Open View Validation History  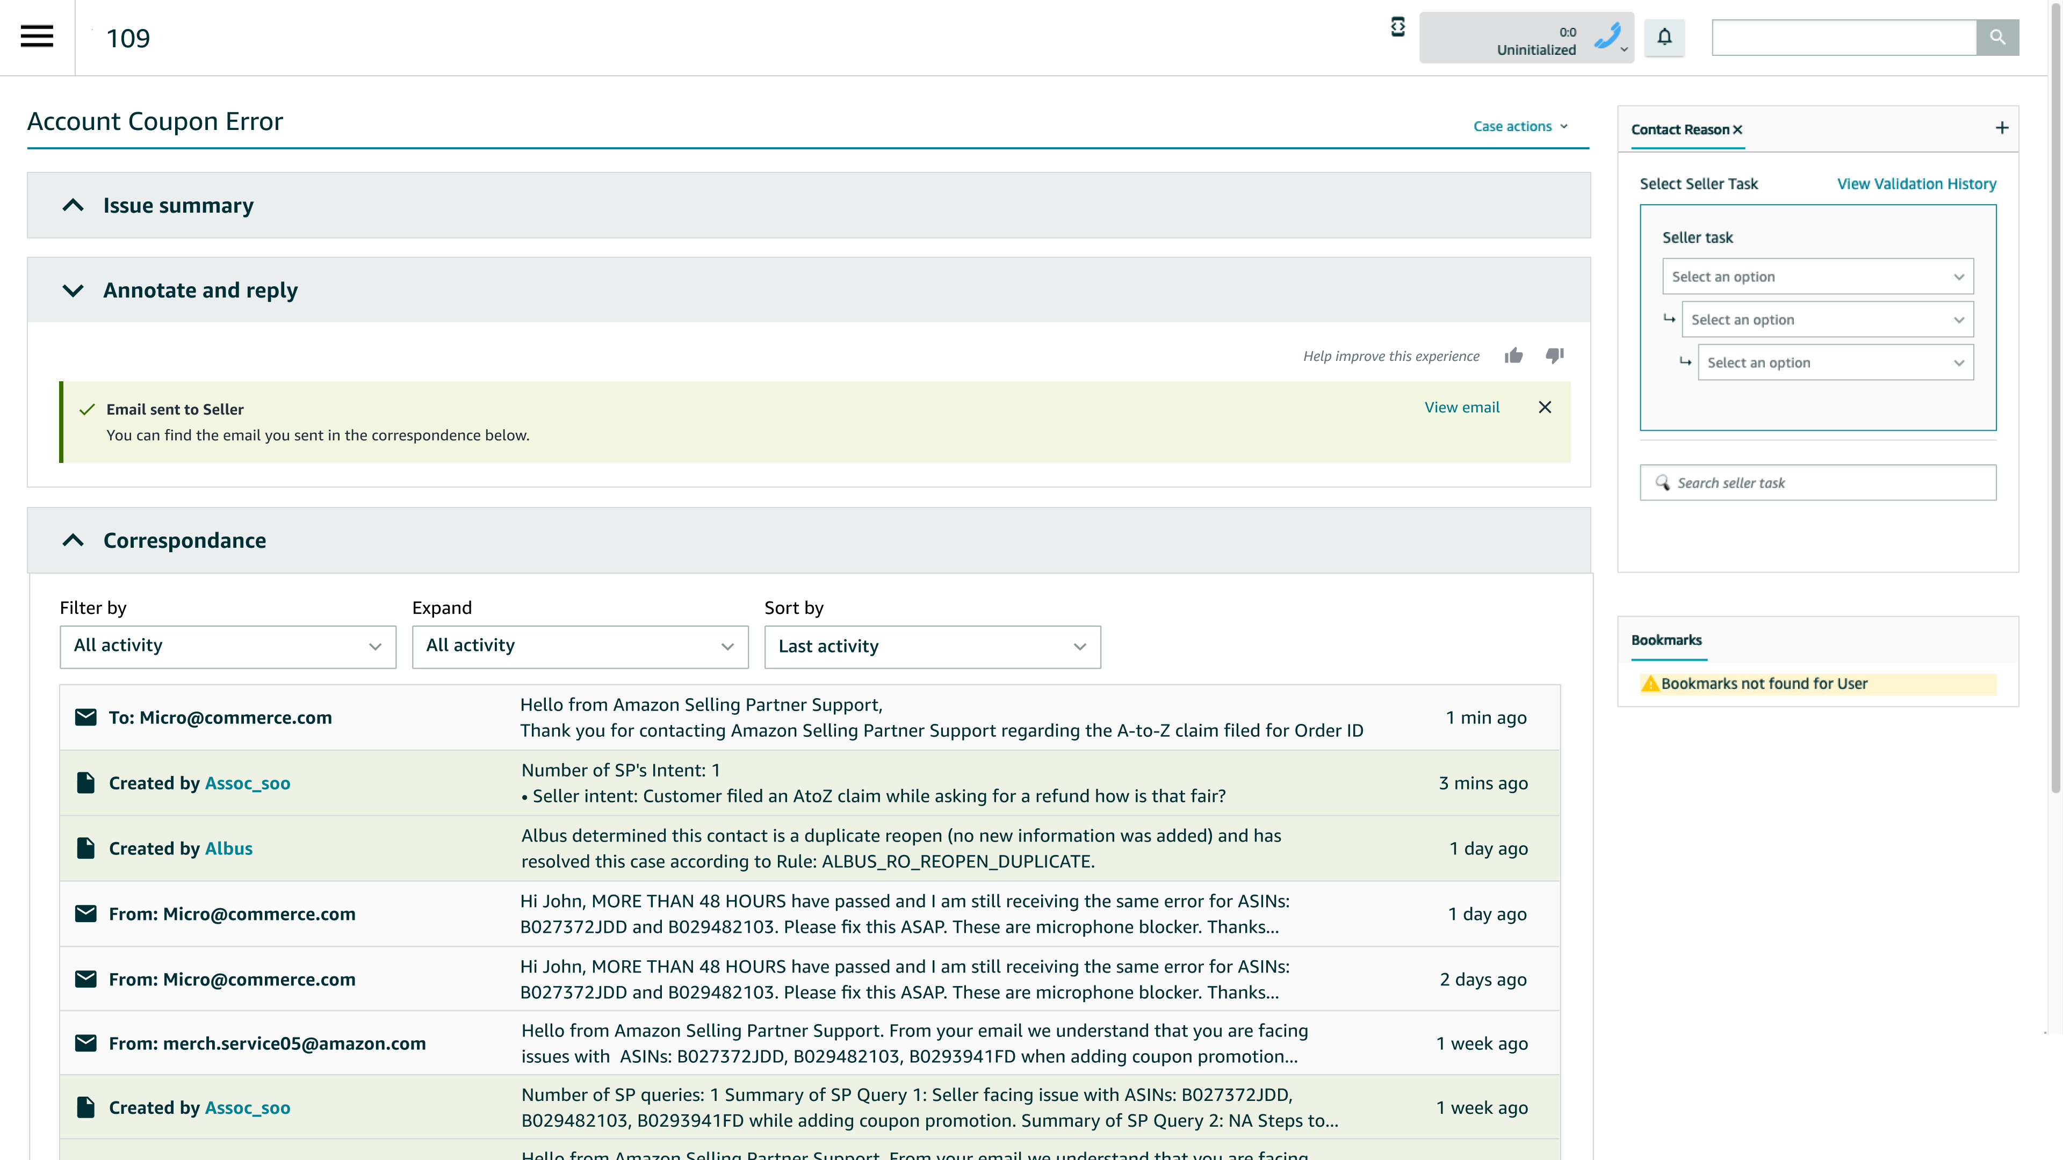(1917, 183)
